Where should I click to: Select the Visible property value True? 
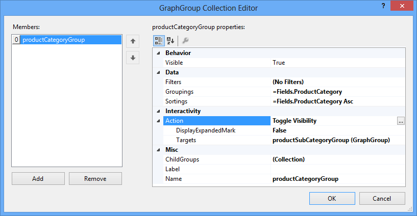(x=338, y=63)
